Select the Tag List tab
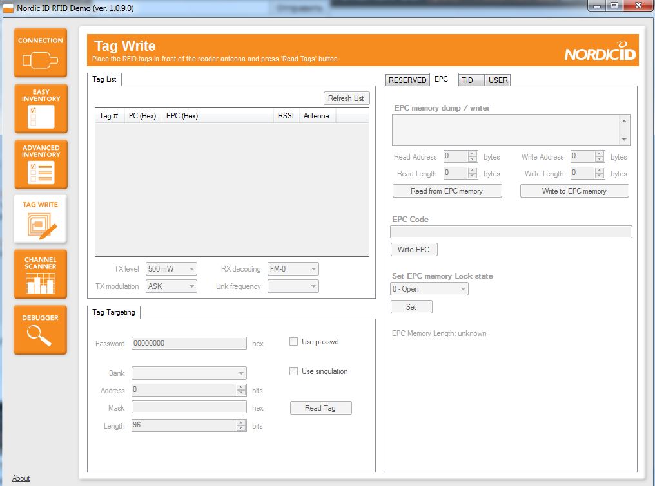The width and height of the screenshot is (655, 486). [x=104, y=79]
